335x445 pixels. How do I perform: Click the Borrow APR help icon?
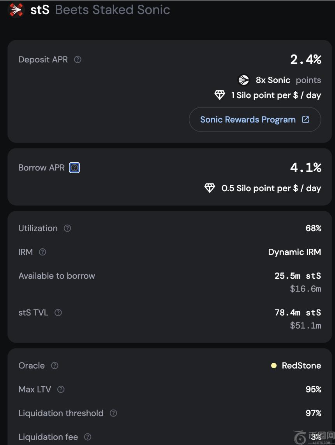[74, 168]
